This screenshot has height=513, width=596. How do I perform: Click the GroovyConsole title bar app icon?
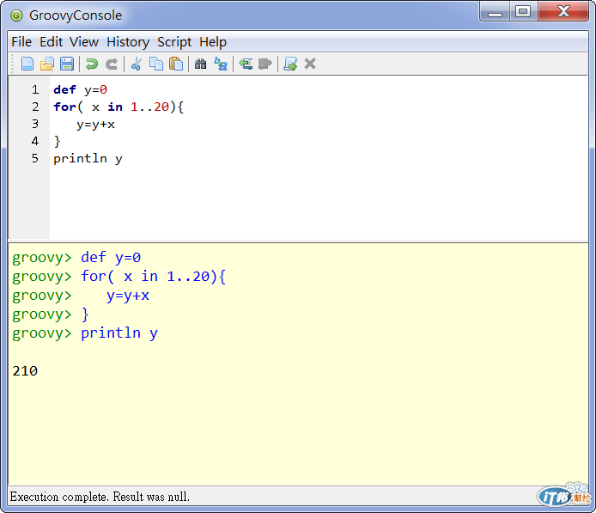16,15
